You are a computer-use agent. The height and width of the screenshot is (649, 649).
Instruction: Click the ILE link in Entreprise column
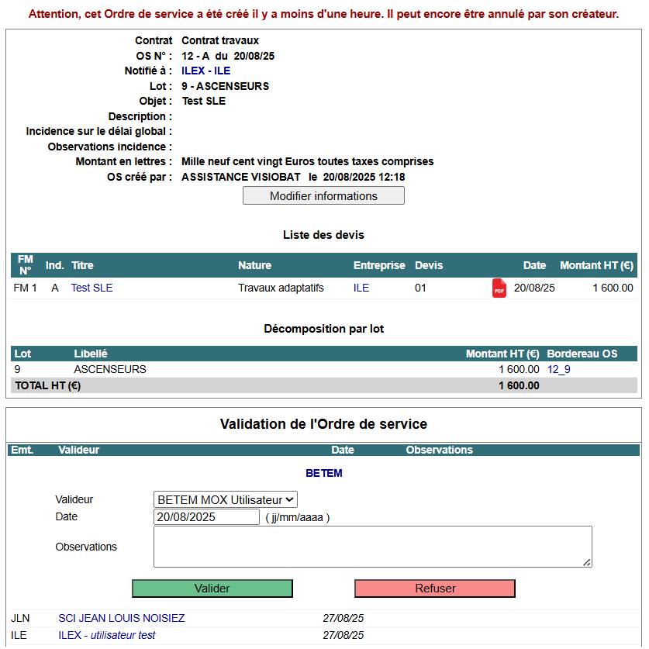coord(361,288)
